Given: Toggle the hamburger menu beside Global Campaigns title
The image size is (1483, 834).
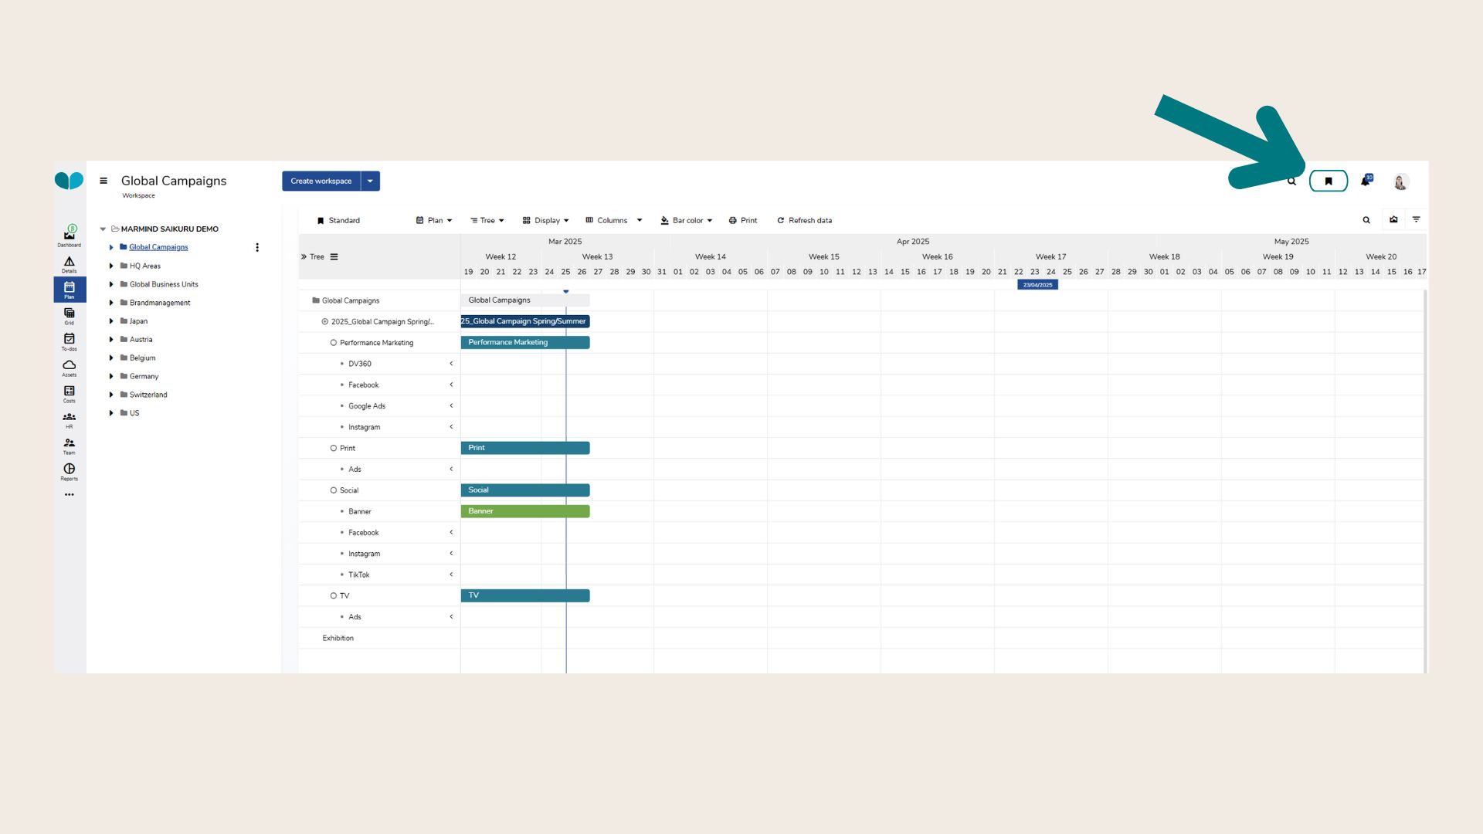Looking at the screenshot, I should click(104, 181).
